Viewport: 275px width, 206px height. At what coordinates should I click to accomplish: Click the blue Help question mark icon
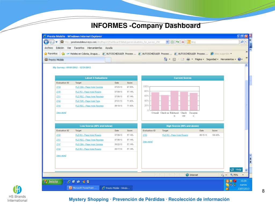tap(239, 59)
